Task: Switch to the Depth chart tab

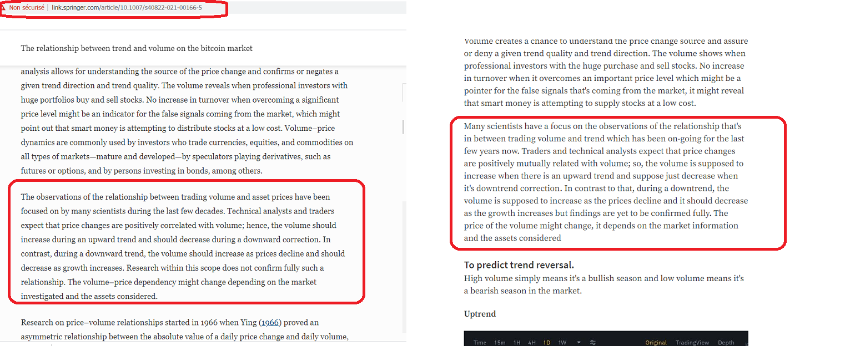Action: pos(726,343)
